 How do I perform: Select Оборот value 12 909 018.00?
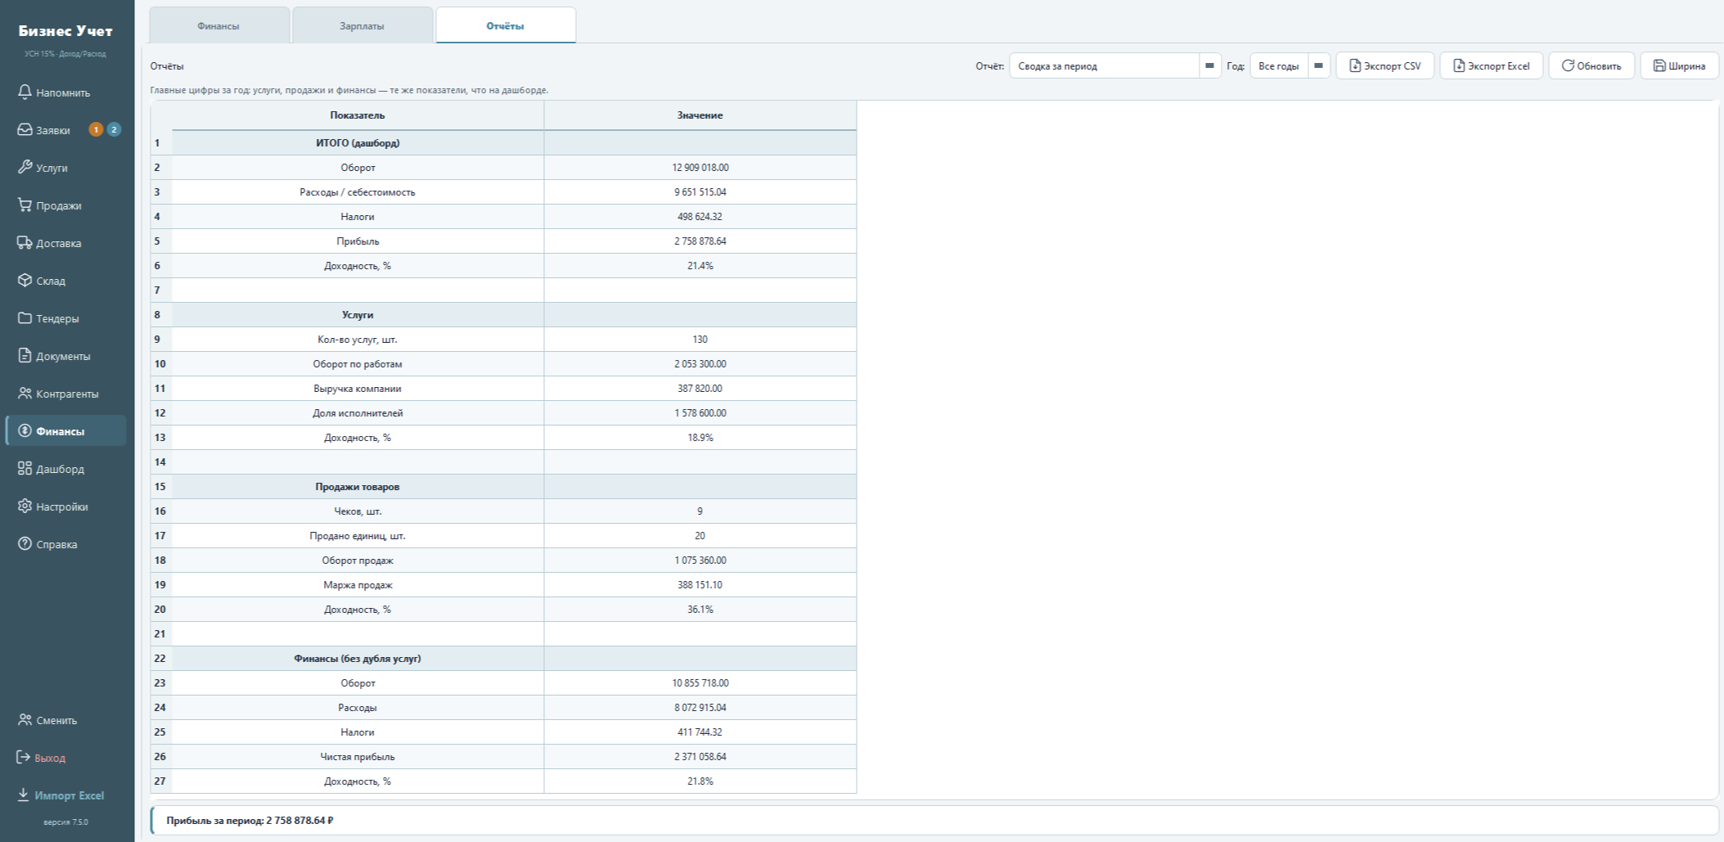pyautogui.click(x=700, y=168)
